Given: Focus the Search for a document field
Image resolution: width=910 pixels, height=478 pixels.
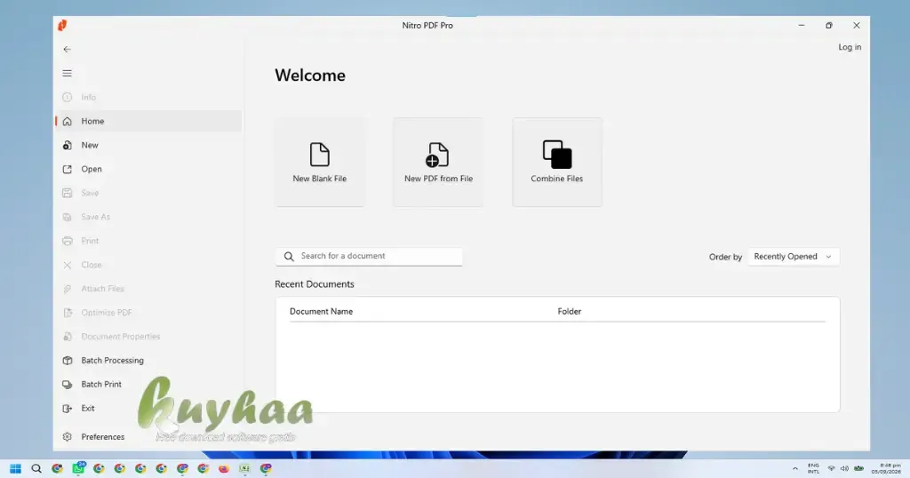Looking at the screenshot, I should (x=369, y=257).
